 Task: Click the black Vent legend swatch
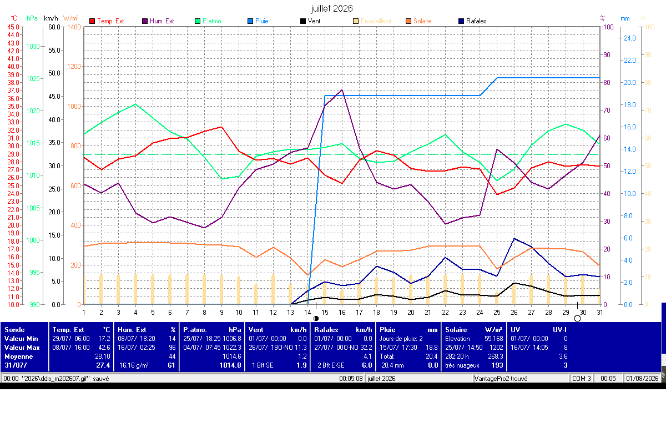pos(303,21)
